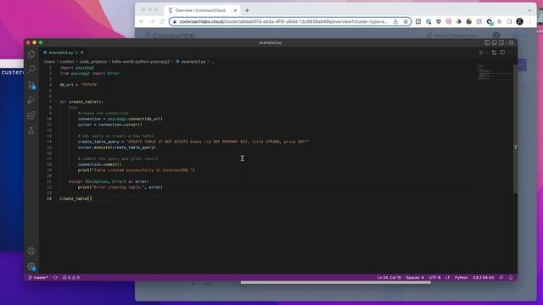543x305 pixels.
Task: Open the errors and warnings count in the status bar
Action: (x=71, y=278)
